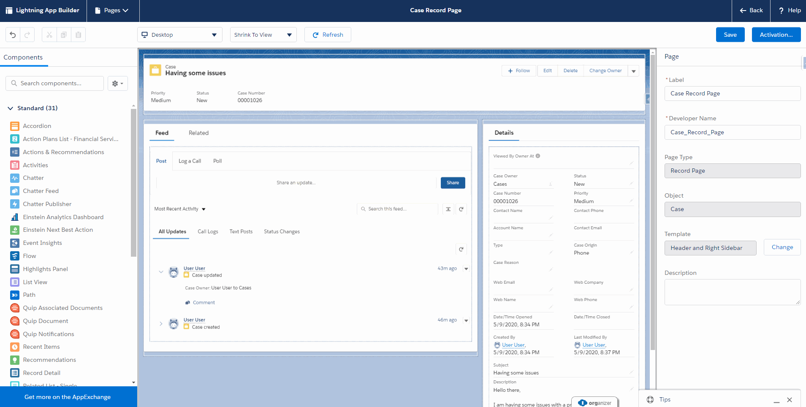Close the Tips panel
Image resolution: width=806 pixels, height=407 pixels.
(790, 399)
